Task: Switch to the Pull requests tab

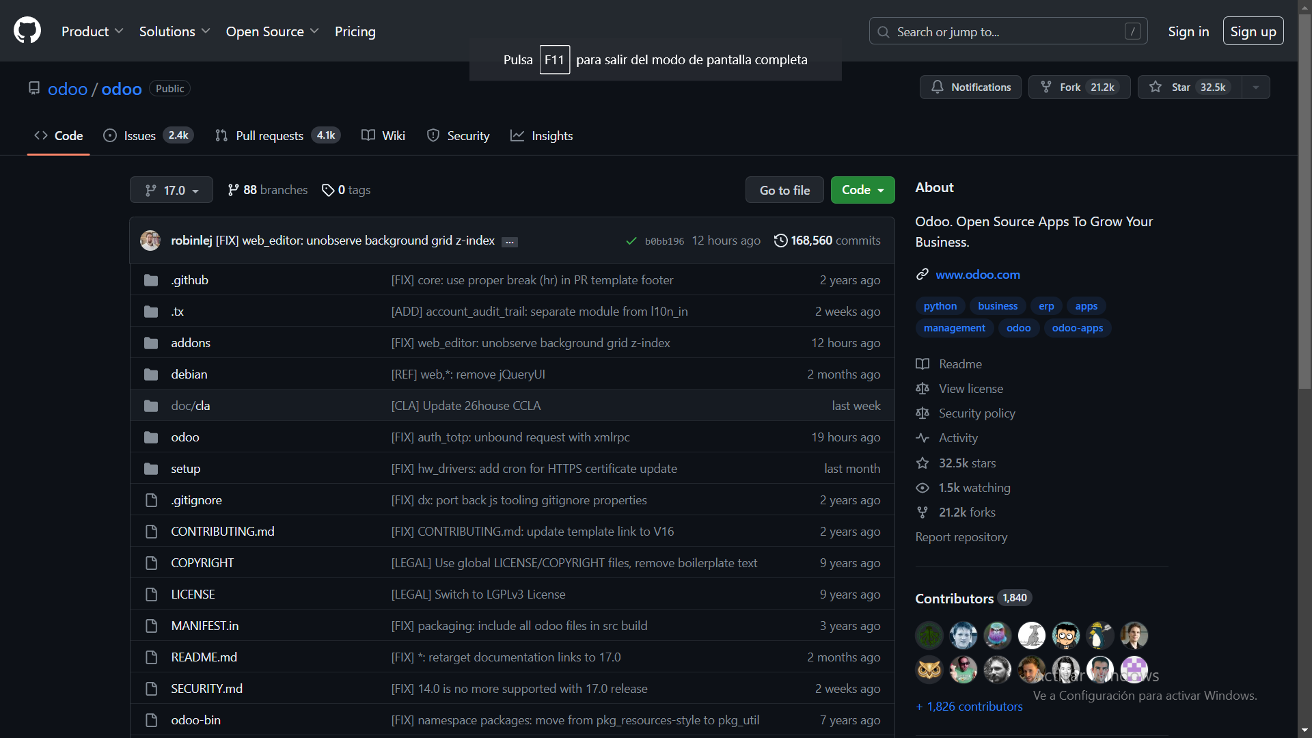Action: (277, 135)
